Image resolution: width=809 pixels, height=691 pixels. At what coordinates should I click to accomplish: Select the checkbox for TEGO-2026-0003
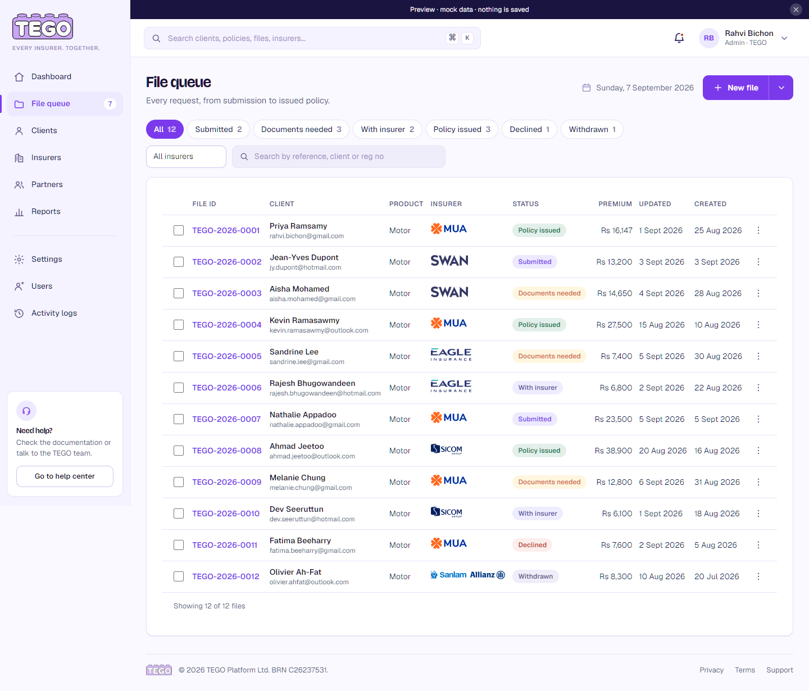(179, 293)
